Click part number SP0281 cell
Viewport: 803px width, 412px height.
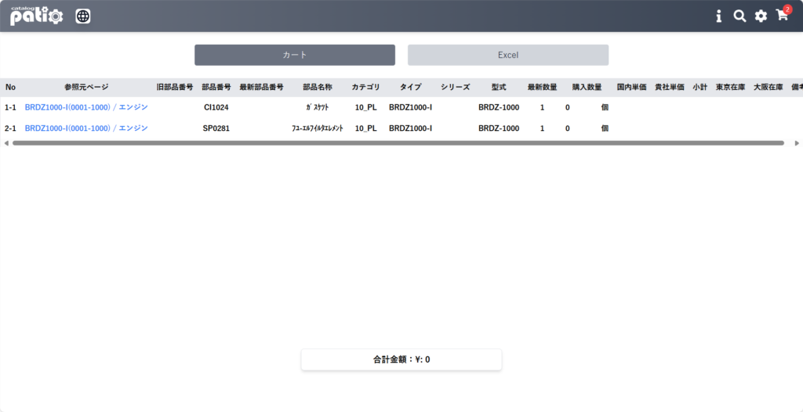point(216,128)
